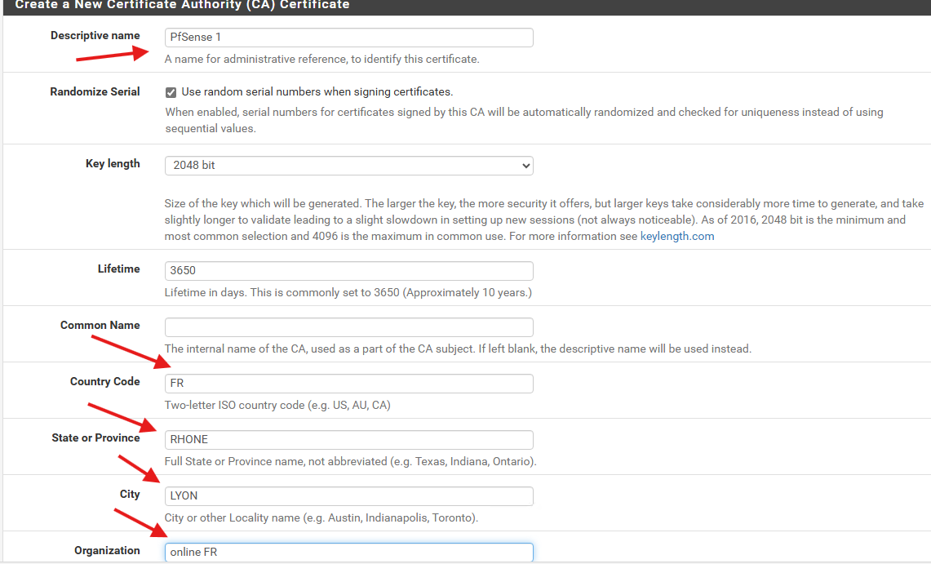Click the 'Lifetime' label
Image resolution: width=931 pixels, height=564 pixels.
tap(119, 269)
